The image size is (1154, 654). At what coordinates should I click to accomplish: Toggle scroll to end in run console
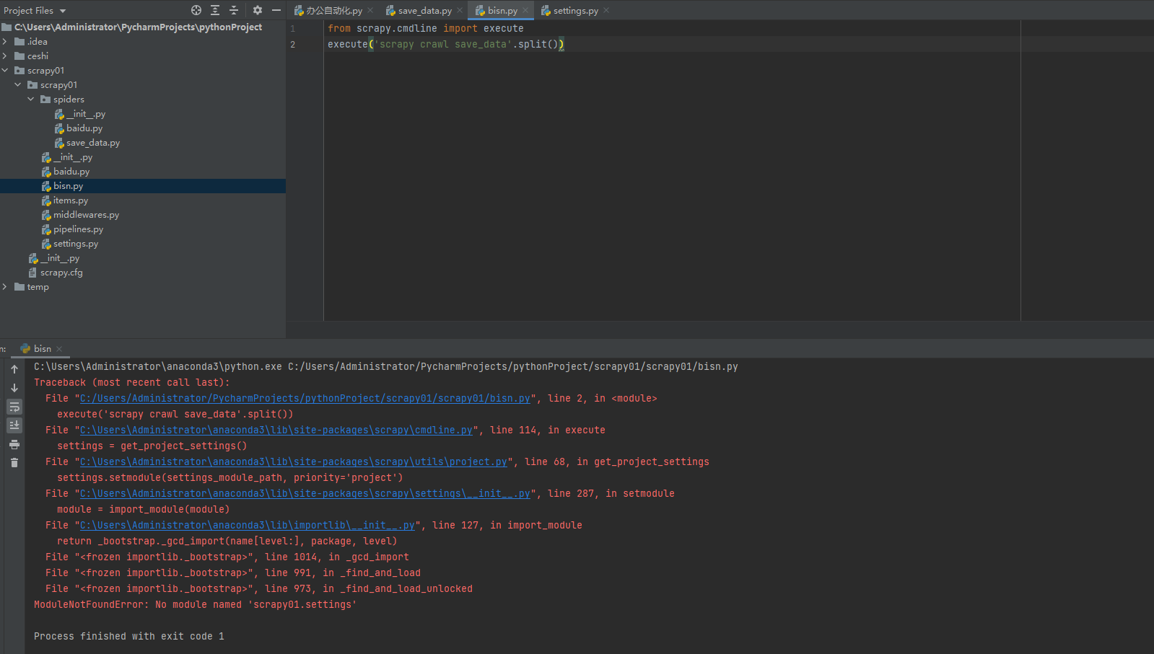pyautogui.click(x=14, y=425)
